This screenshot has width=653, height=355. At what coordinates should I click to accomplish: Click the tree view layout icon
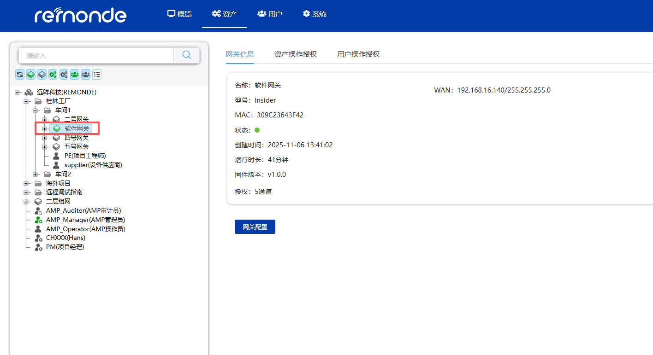pyautogui.click(x=96, y=74)
